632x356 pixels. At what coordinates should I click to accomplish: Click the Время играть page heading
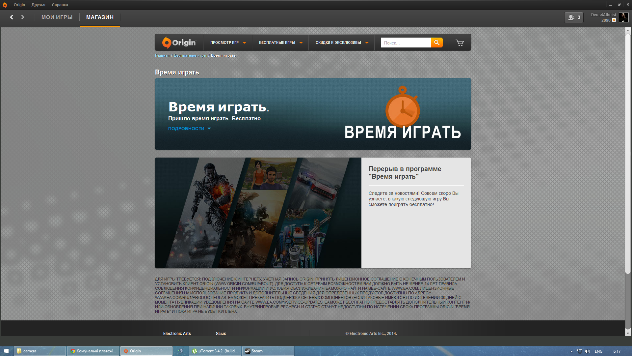(177, 72)
